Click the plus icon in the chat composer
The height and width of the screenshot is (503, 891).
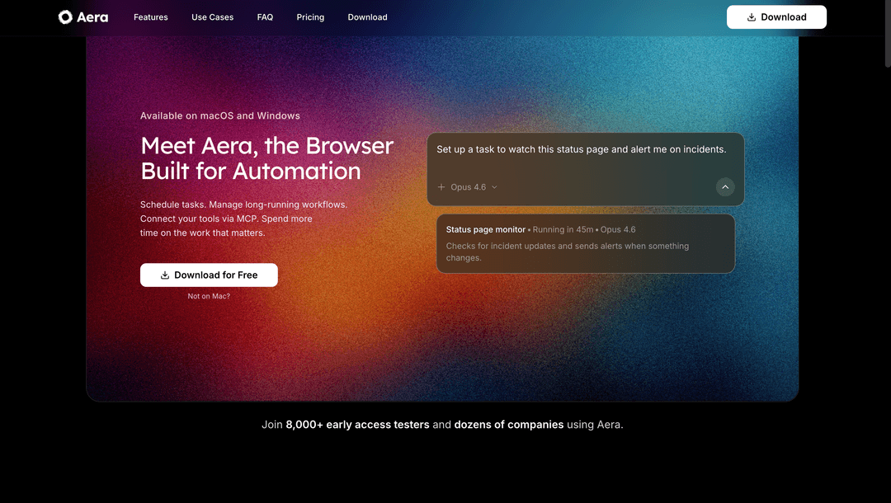point(441,187)
